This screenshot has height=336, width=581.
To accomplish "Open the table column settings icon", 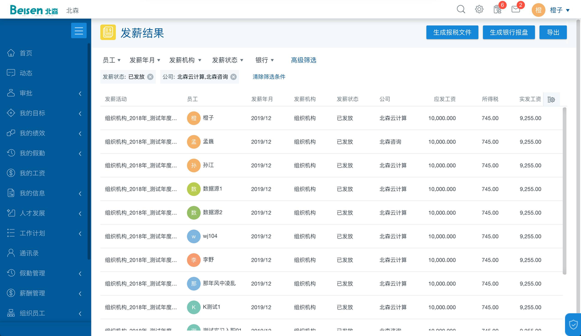I will pyautogui.click(x=551, y=99).
